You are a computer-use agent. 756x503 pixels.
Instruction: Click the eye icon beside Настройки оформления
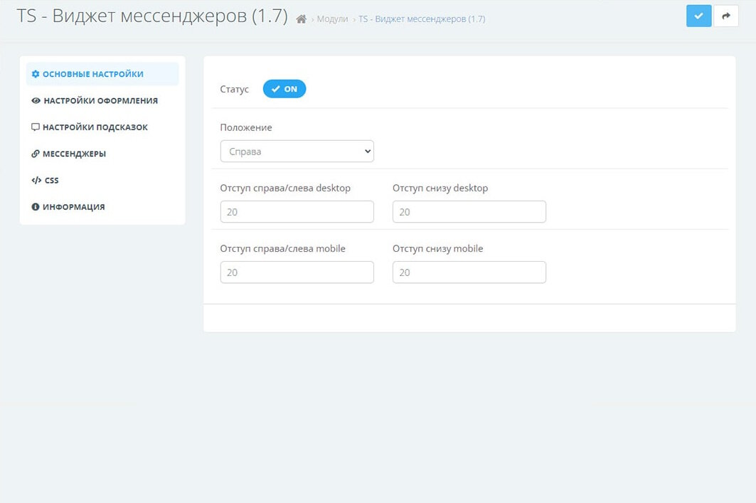pos(36,101)
